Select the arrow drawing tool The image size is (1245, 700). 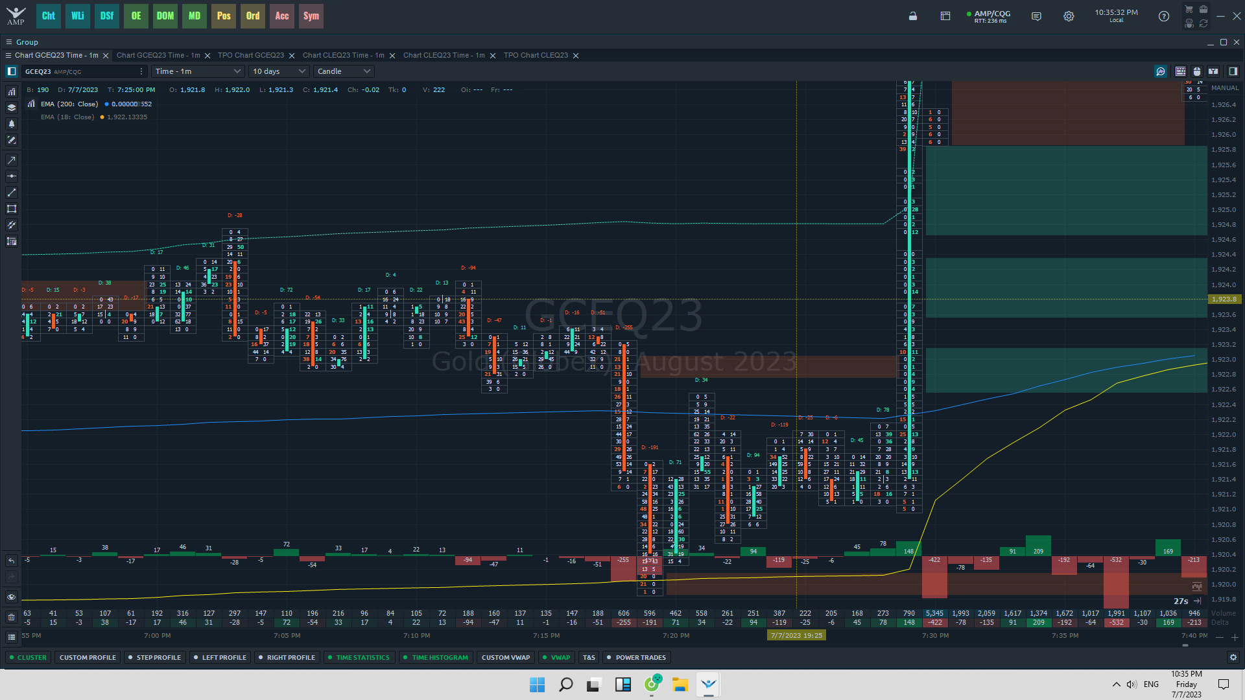12,160
